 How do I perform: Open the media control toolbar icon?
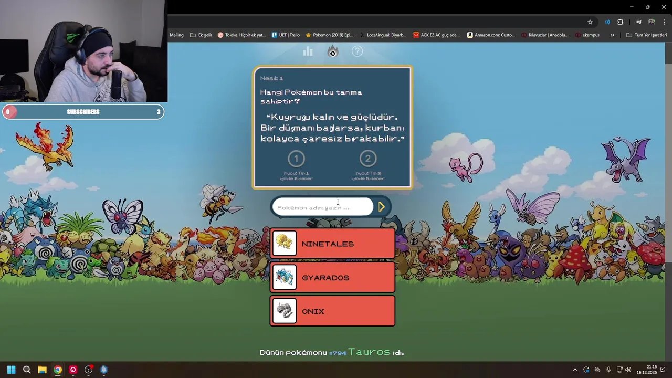tap(639, 22)
